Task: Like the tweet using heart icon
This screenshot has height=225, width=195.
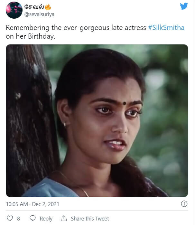Action: 10,218
